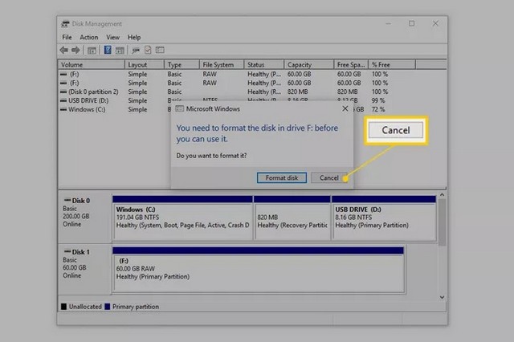Image resolution: width=514 pixels, height=342 pixels.
Task: Click the 99 % free value
Action: click(x=378, y=100)
